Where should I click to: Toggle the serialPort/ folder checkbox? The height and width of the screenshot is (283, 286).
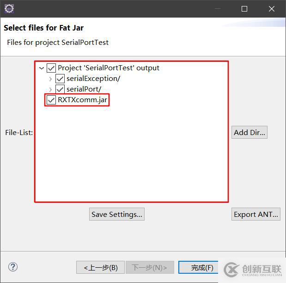60,89
